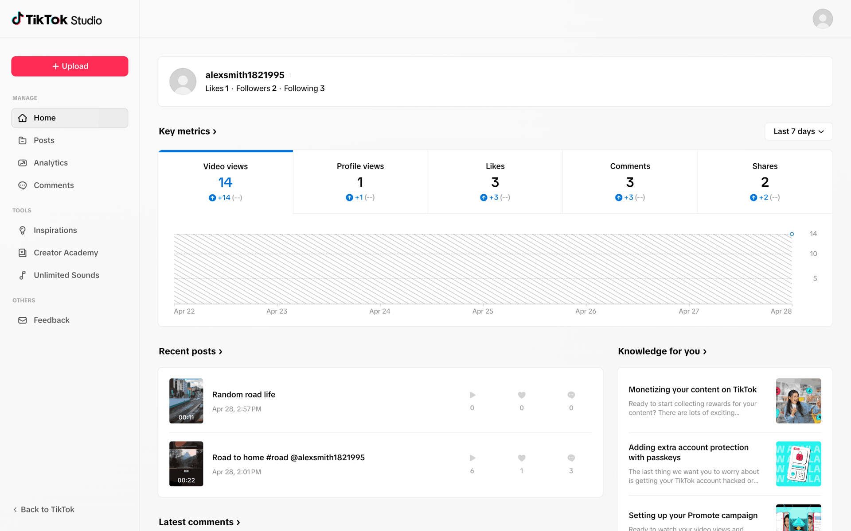This screenshot has width=851, height=531.
Task: Click the Posts folder icon
Action: (23, 140)
